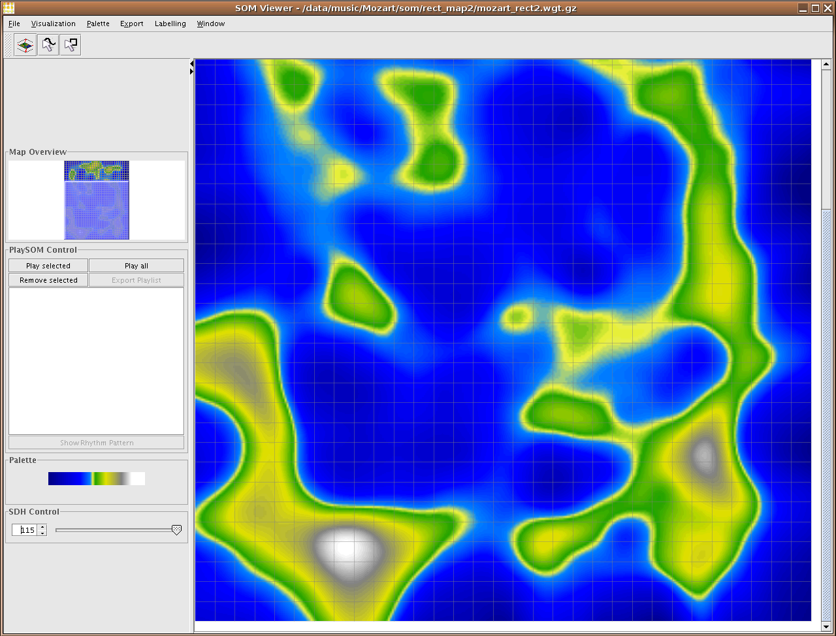Open the Visualization menu
Viewport: 836px width, 636px height.
pos(54,24)
